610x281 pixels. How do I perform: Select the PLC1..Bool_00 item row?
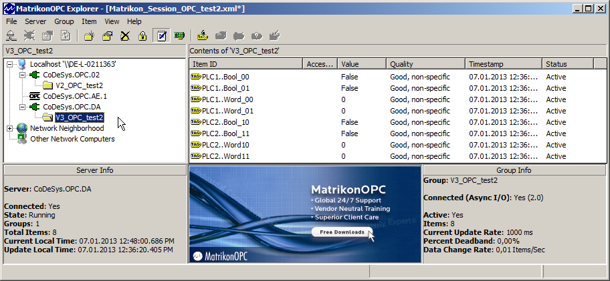[x=397, y=77]
